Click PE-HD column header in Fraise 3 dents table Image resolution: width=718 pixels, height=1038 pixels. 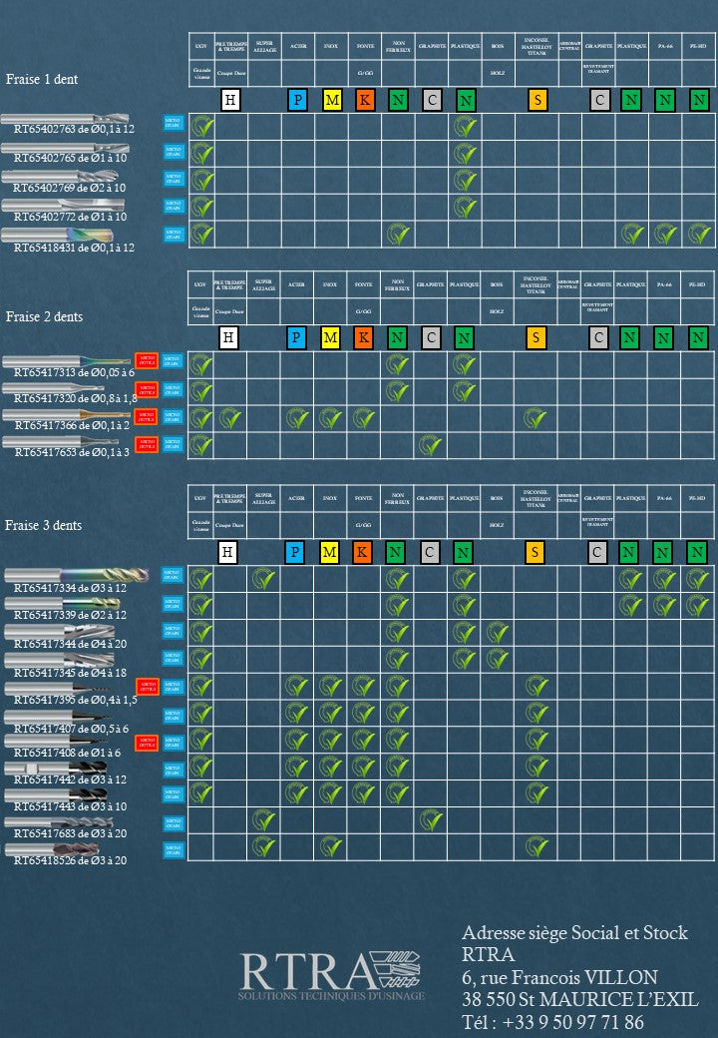click(x=697, y=498)
